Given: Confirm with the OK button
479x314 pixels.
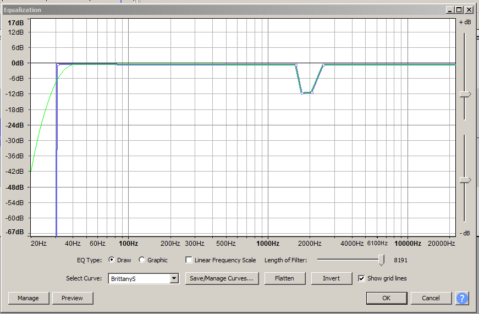Looking at the screenshot, I should (386, 298).
